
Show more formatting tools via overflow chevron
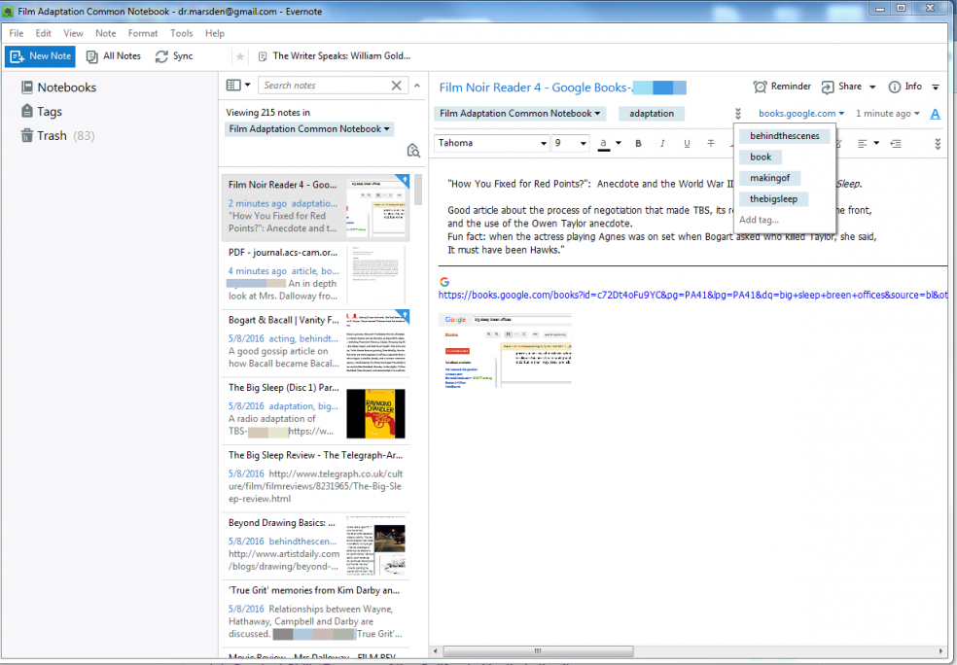(x=938, y=144)
